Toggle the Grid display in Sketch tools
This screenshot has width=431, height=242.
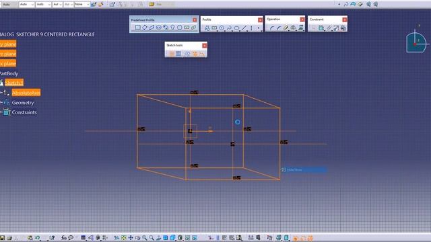(172, 54)
